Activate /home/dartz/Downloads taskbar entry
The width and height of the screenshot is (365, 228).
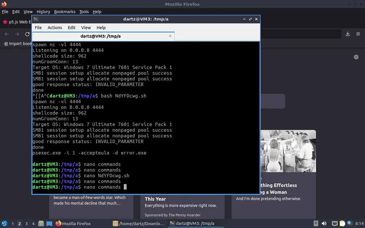[x=139, y=224]
